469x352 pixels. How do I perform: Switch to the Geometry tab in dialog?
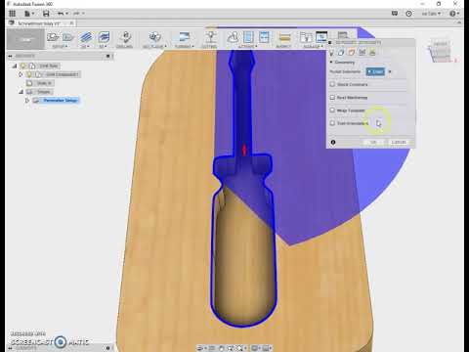341,52
